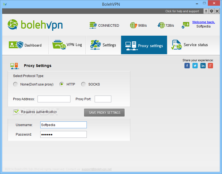The height and width of the screenshot is (174, 222).
Task: Open the Welcome back link
Action: point(203,22)
